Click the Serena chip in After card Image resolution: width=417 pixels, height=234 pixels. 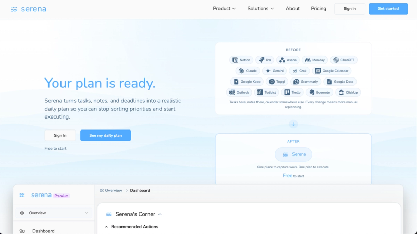[293, 154]
